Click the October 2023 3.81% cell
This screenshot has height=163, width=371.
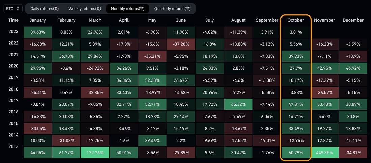click(295, 32)
